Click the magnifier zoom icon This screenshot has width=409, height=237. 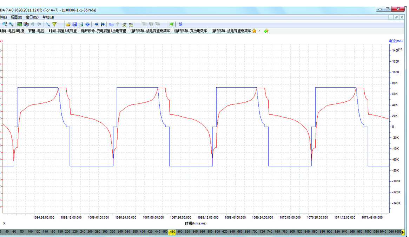coord(11,24)
